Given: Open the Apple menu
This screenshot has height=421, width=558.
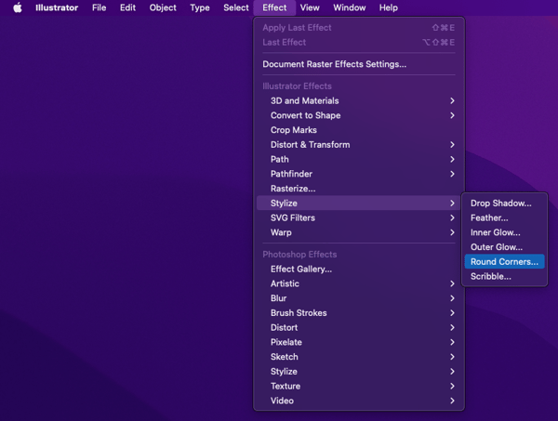Looking at the screenshot, I should (18, 7).
